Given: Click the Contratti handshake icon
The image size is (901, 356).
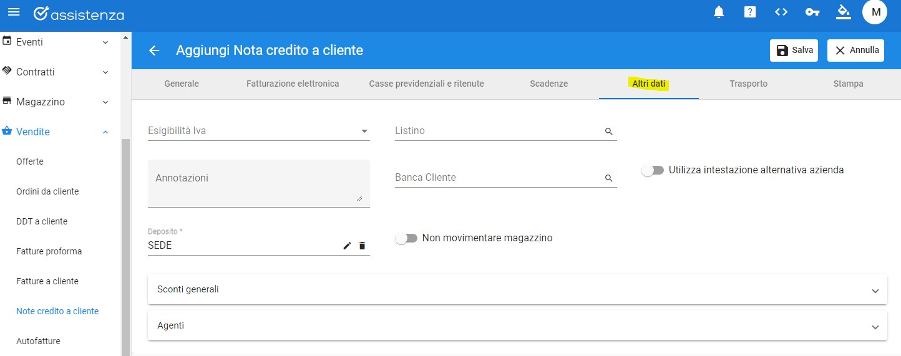Looking at the screenshot, I should pyautogui.click(x=7, y=71).
